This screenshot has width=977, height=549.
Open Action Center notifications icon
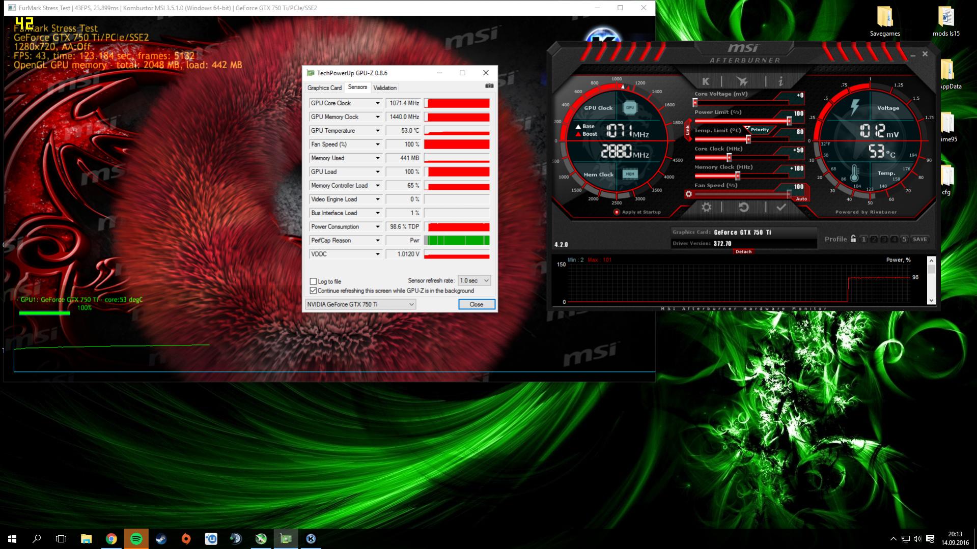coord(930,539)
